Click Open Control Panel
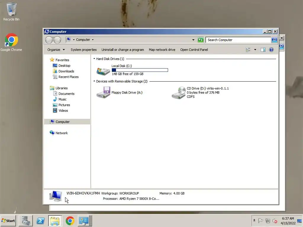This screenshot has height=227, width=303. click(x=194, y=50)
